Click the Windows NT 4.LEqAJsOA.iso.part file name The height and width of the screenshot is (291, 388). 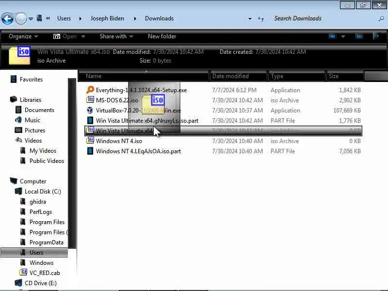coord(138,151)
